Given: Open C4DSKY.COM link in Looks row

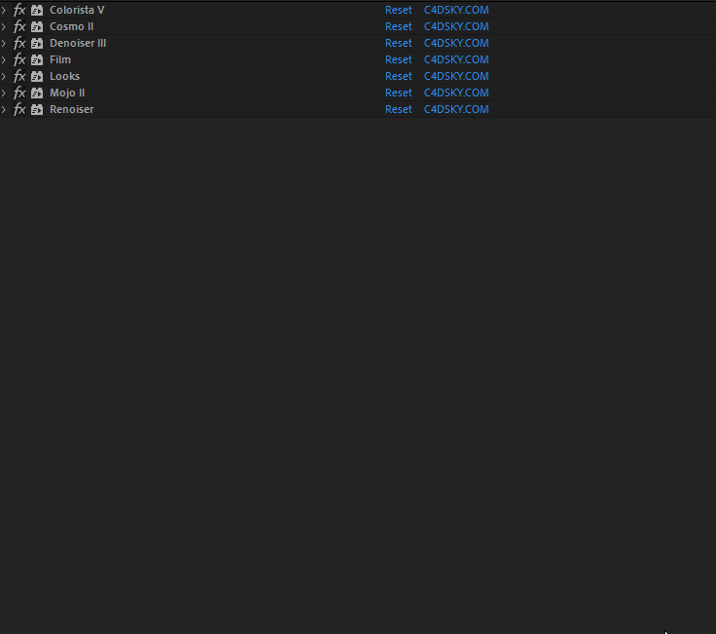Looking at the screenshot, I should (x=456, y=76).
